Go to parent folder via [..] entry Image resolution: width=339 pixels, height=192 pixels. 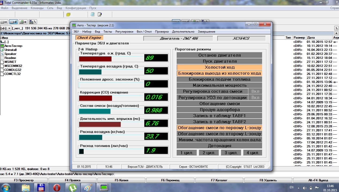5,42
